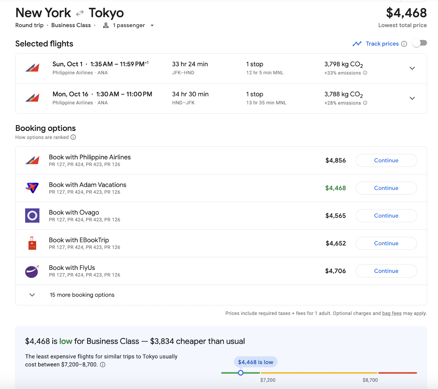The height and width of the screenshot is (389, 438).
Task: Click the $7,200 label under the price bar
Action: point(268,380)
